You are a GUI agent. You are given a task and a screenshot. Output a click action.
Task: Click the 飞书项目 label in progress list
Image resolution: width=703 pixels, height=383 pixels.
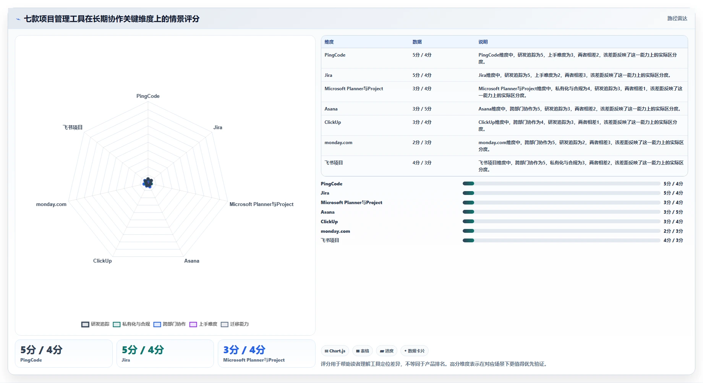tap(330, 240)
